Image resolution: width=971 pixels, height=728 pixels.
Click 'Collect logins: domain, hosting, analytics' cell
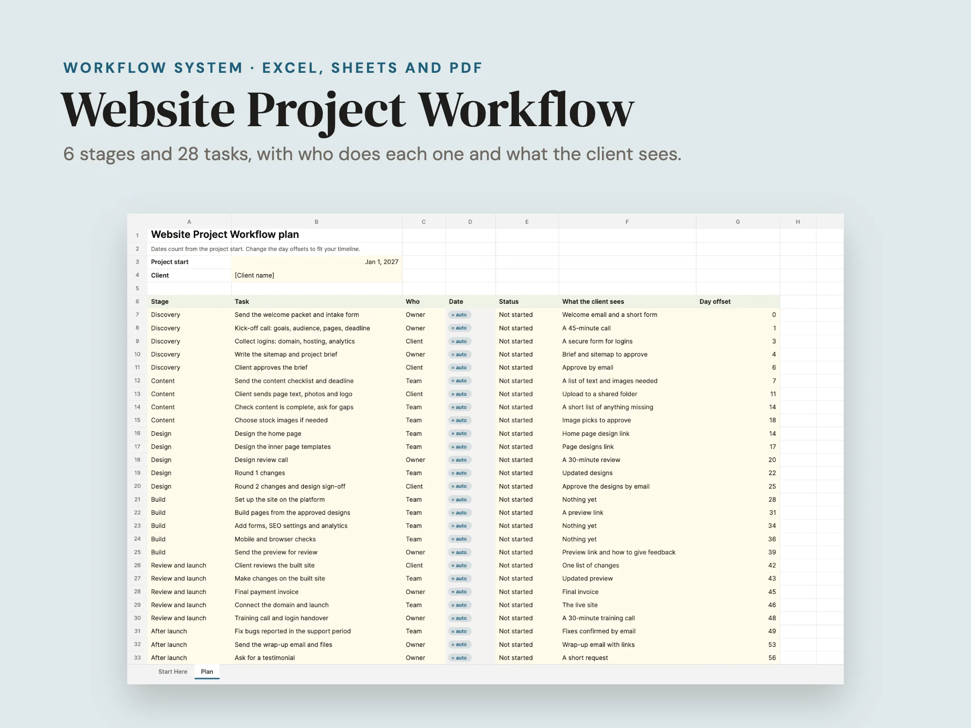pyautogui.click(x=317, y=341)
